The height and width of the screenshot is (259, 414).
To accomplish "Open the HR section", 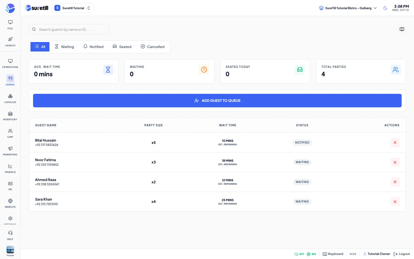I will (10, 186).
